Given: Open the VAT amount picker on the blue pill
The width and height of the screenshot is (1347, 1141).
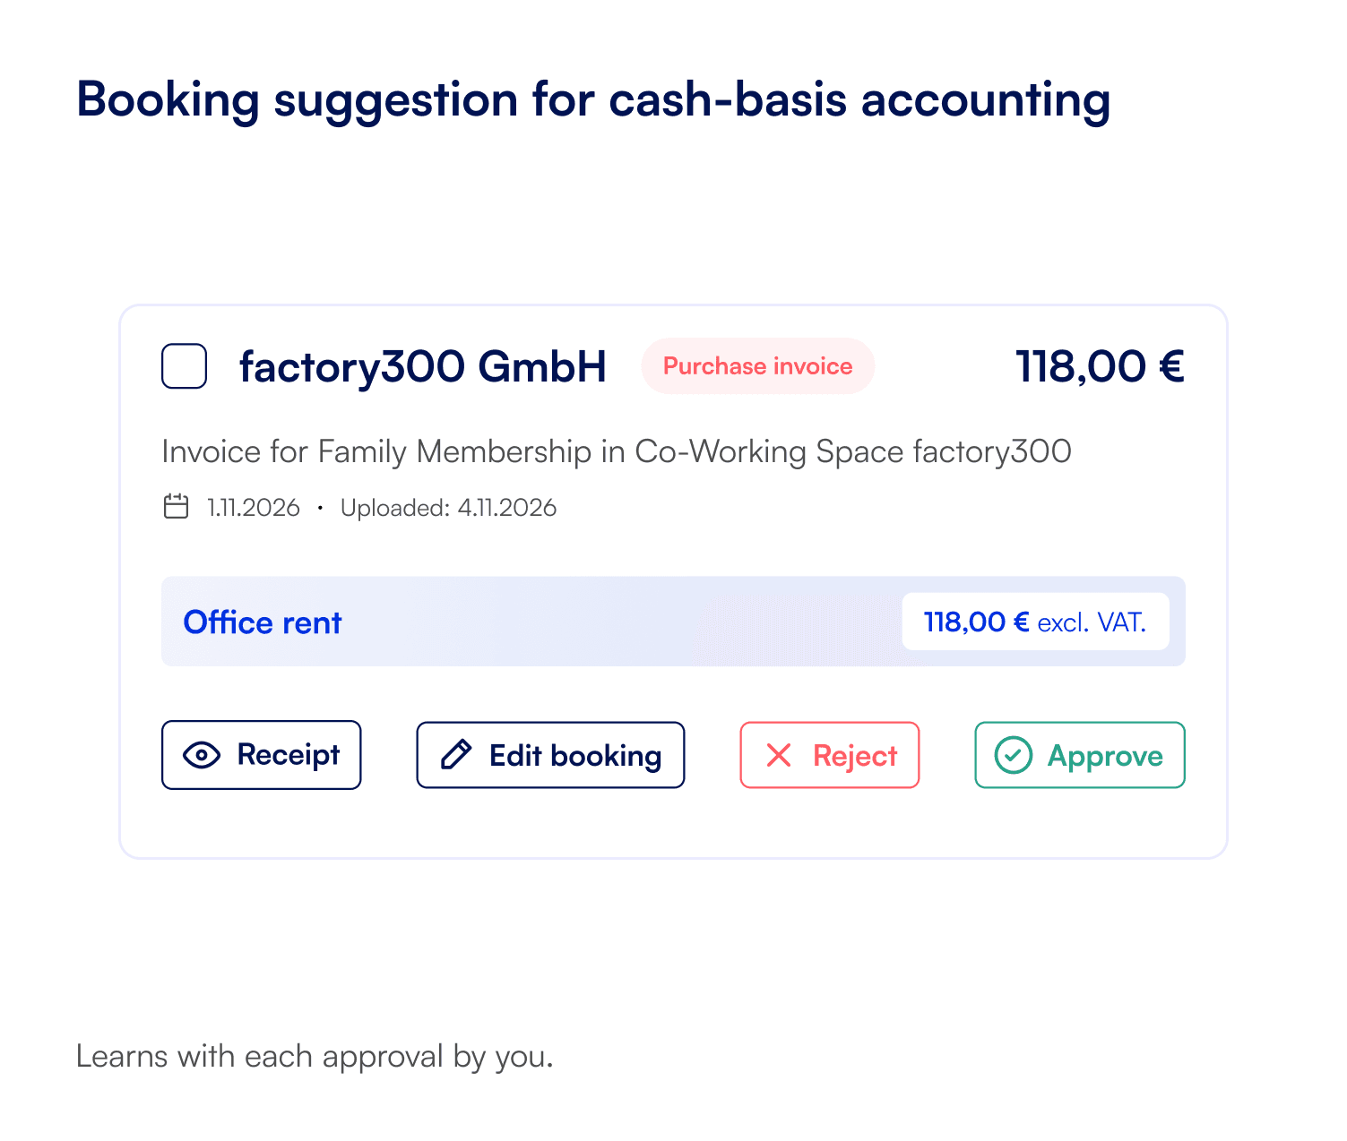Looking at the screenshot, I should pos(1035,621).
